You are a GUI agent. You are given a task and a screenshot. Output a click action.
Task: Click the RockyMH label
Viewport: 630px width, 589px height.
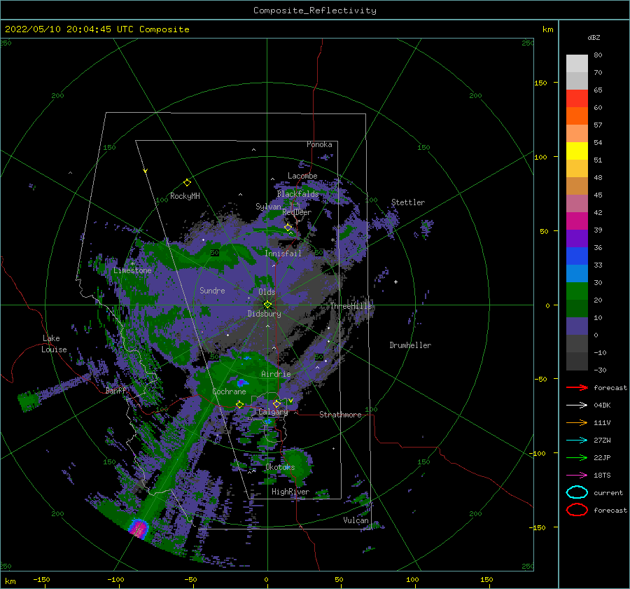point(185,196)
